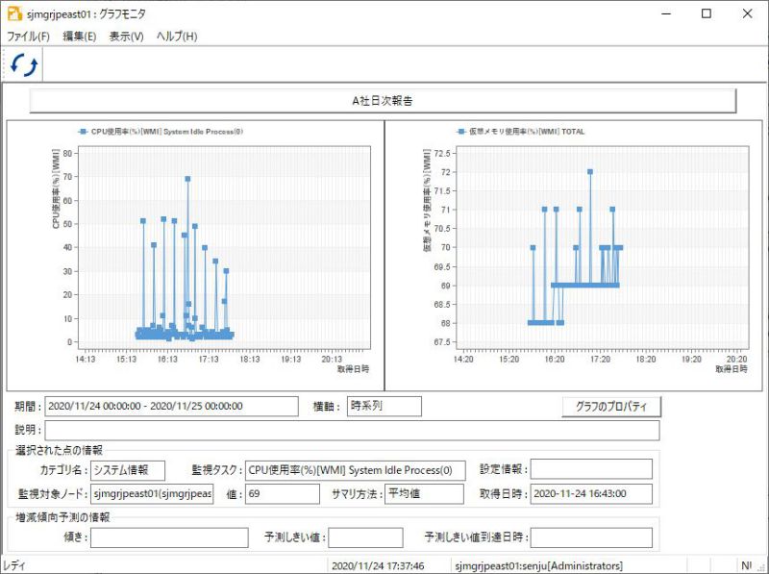This screenshot has width=769, height=574.
Task: Click the CPU使用率 legend entry
Action: coord(161,132)
